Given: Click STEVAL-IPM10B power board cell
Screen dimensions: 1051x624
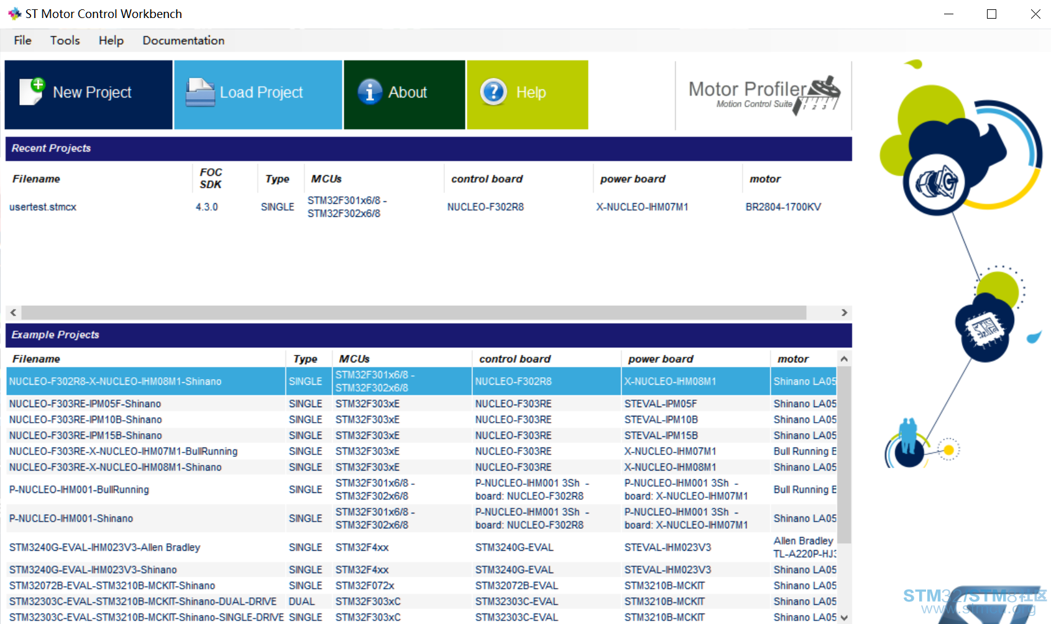Looking at the screenshot, I should [x=661, y=420].
